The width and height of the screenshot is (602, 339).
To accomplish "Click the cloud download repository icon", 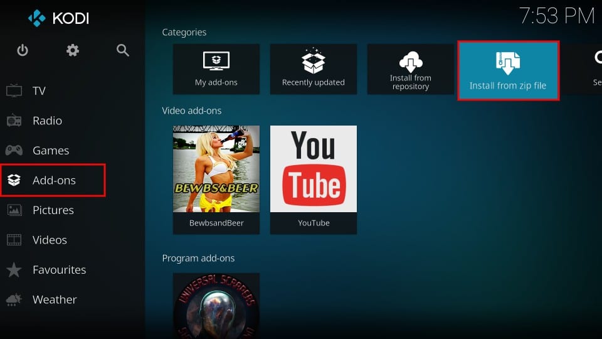I will point(411,62).
